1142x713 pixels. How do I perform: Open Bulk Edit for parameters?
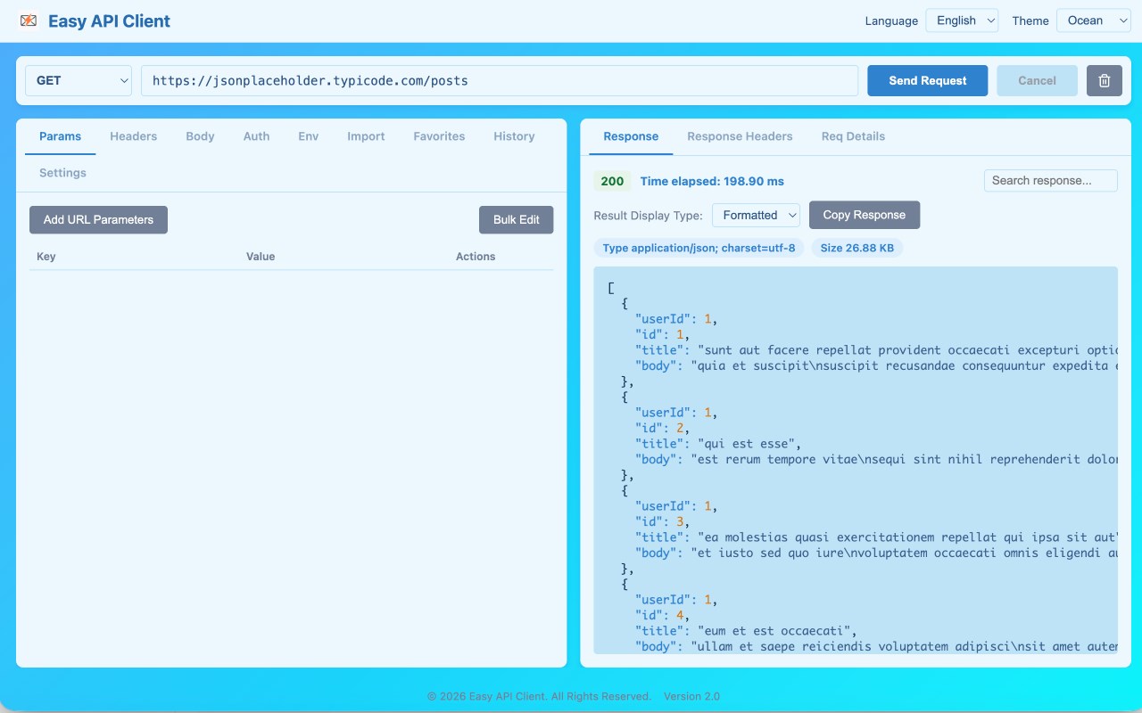516,219
